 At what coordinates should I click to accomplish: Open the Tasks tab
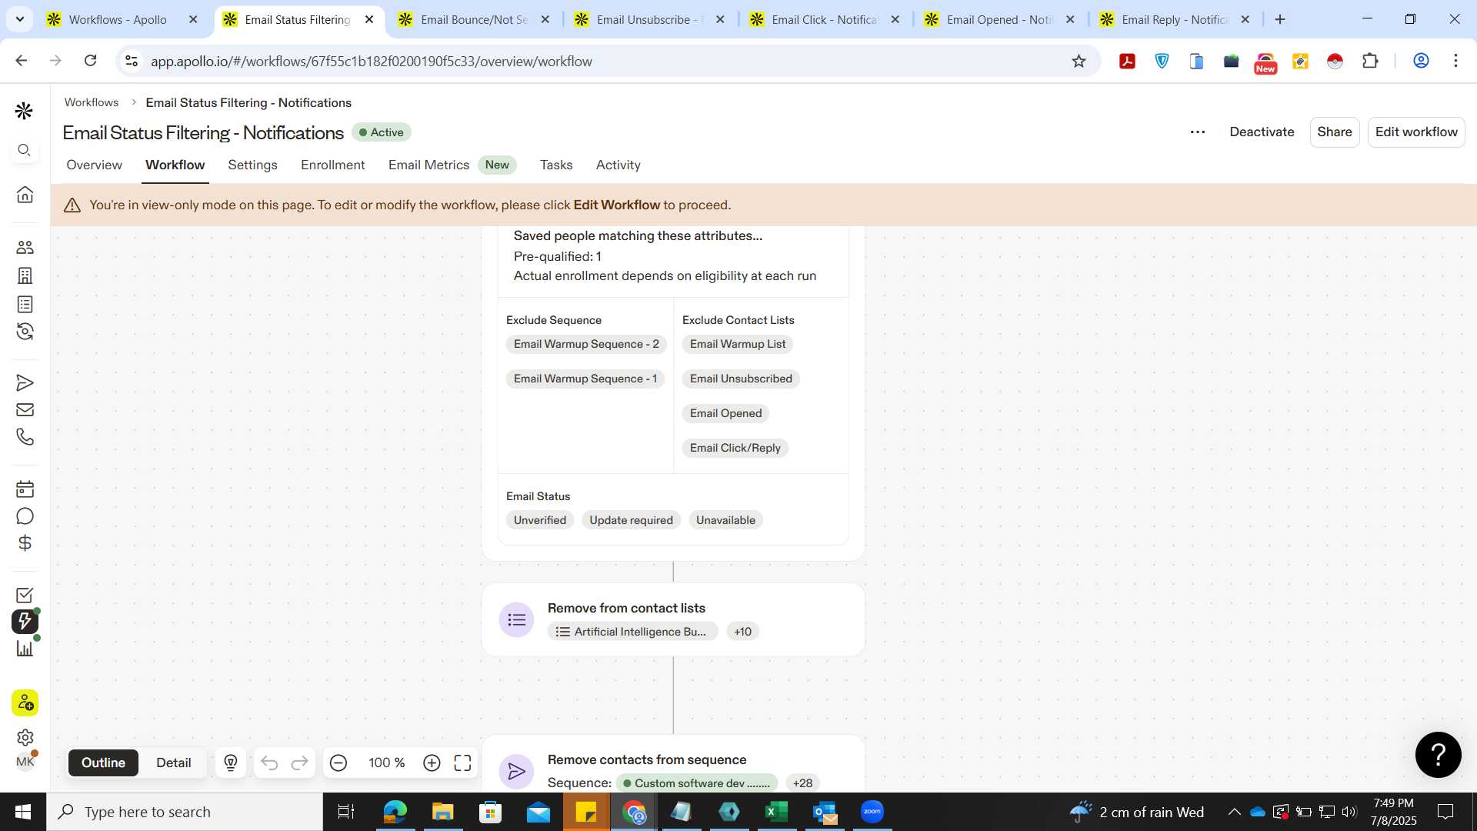pos(555,165)
